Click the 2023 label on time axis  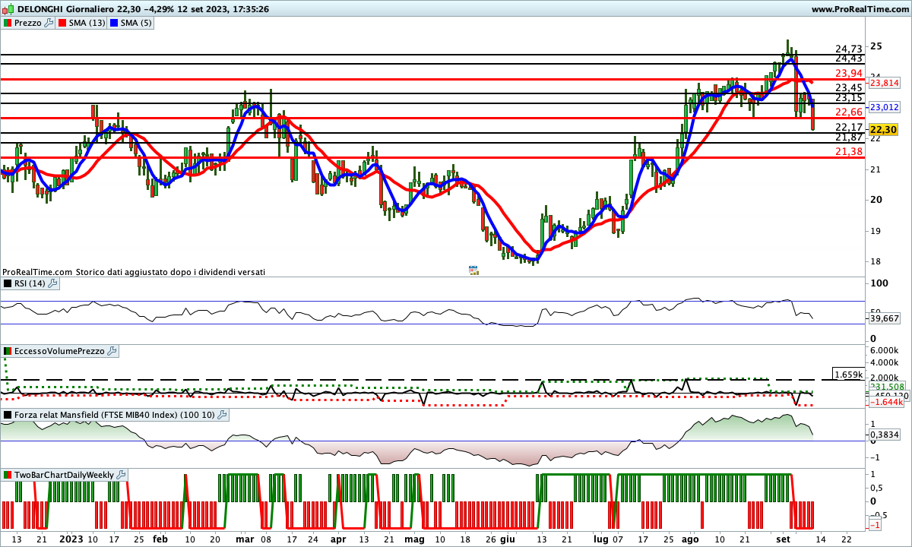tap(71, 538)
